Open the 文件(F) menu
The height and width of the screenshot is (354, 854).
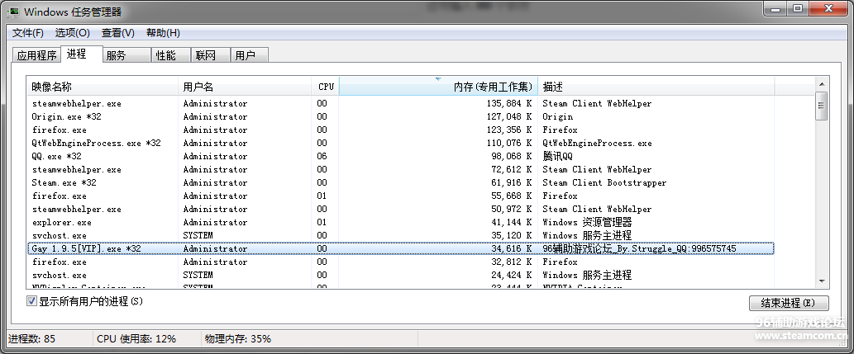coord(28,33)
